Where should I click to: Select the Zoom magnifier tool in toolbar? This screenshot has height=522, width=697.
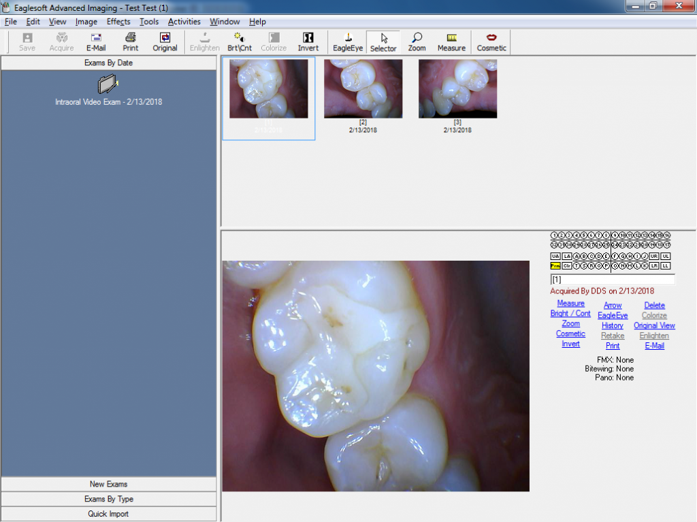[x=417, y=42]
